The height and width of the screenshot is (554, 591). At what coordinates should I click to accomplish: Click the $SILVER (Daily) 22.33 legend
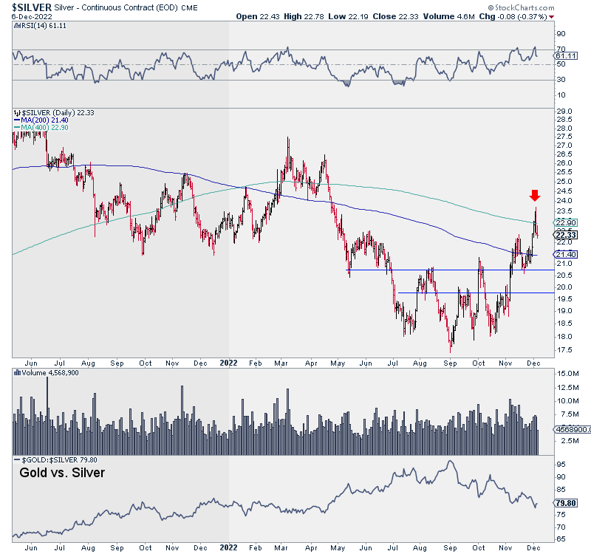click(x=49, y=112)
